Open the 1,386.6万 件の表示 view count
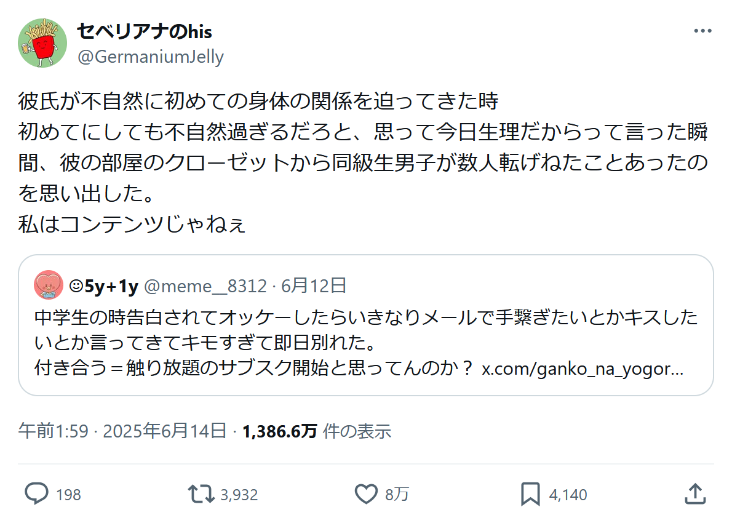 click(x=317, y=431)
